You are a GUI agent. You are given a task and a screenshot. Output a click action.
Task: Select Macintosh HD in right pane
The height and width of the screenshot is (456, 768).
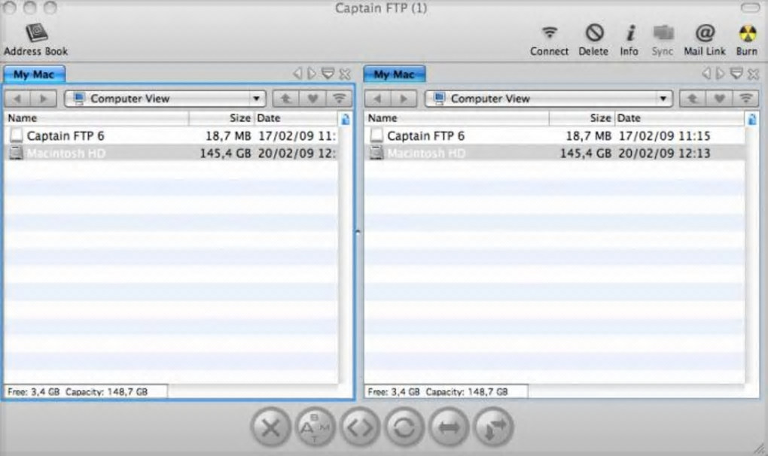coord(555,154)
